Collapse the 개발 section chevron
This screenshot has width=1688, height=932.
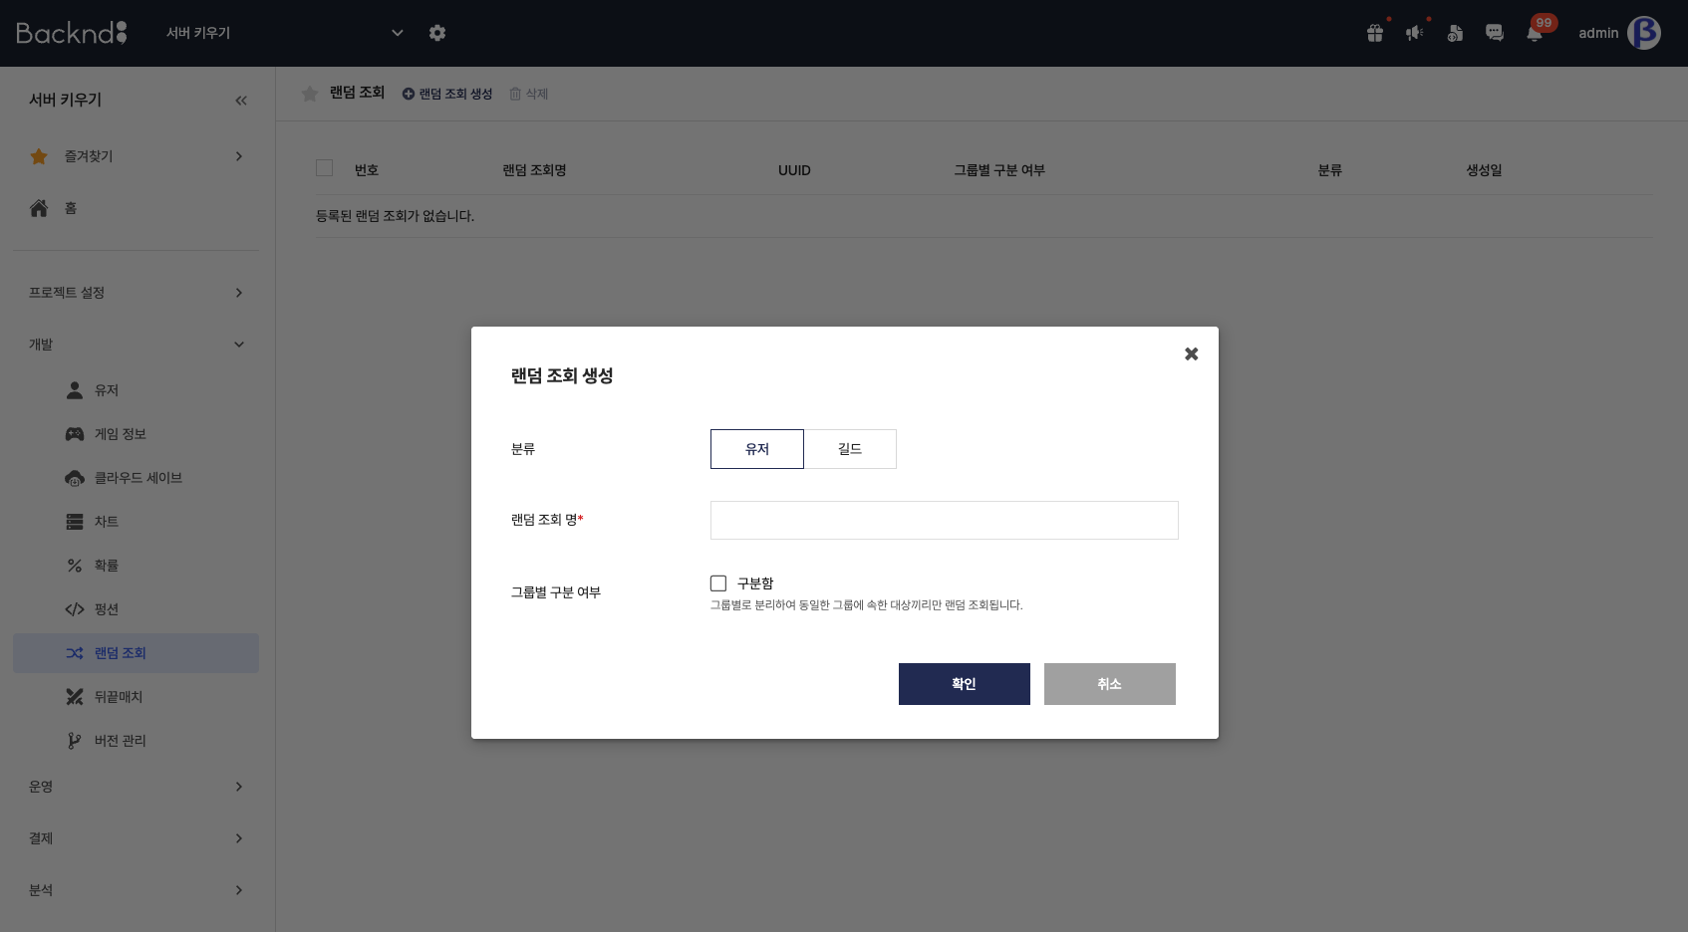(239, 344)
